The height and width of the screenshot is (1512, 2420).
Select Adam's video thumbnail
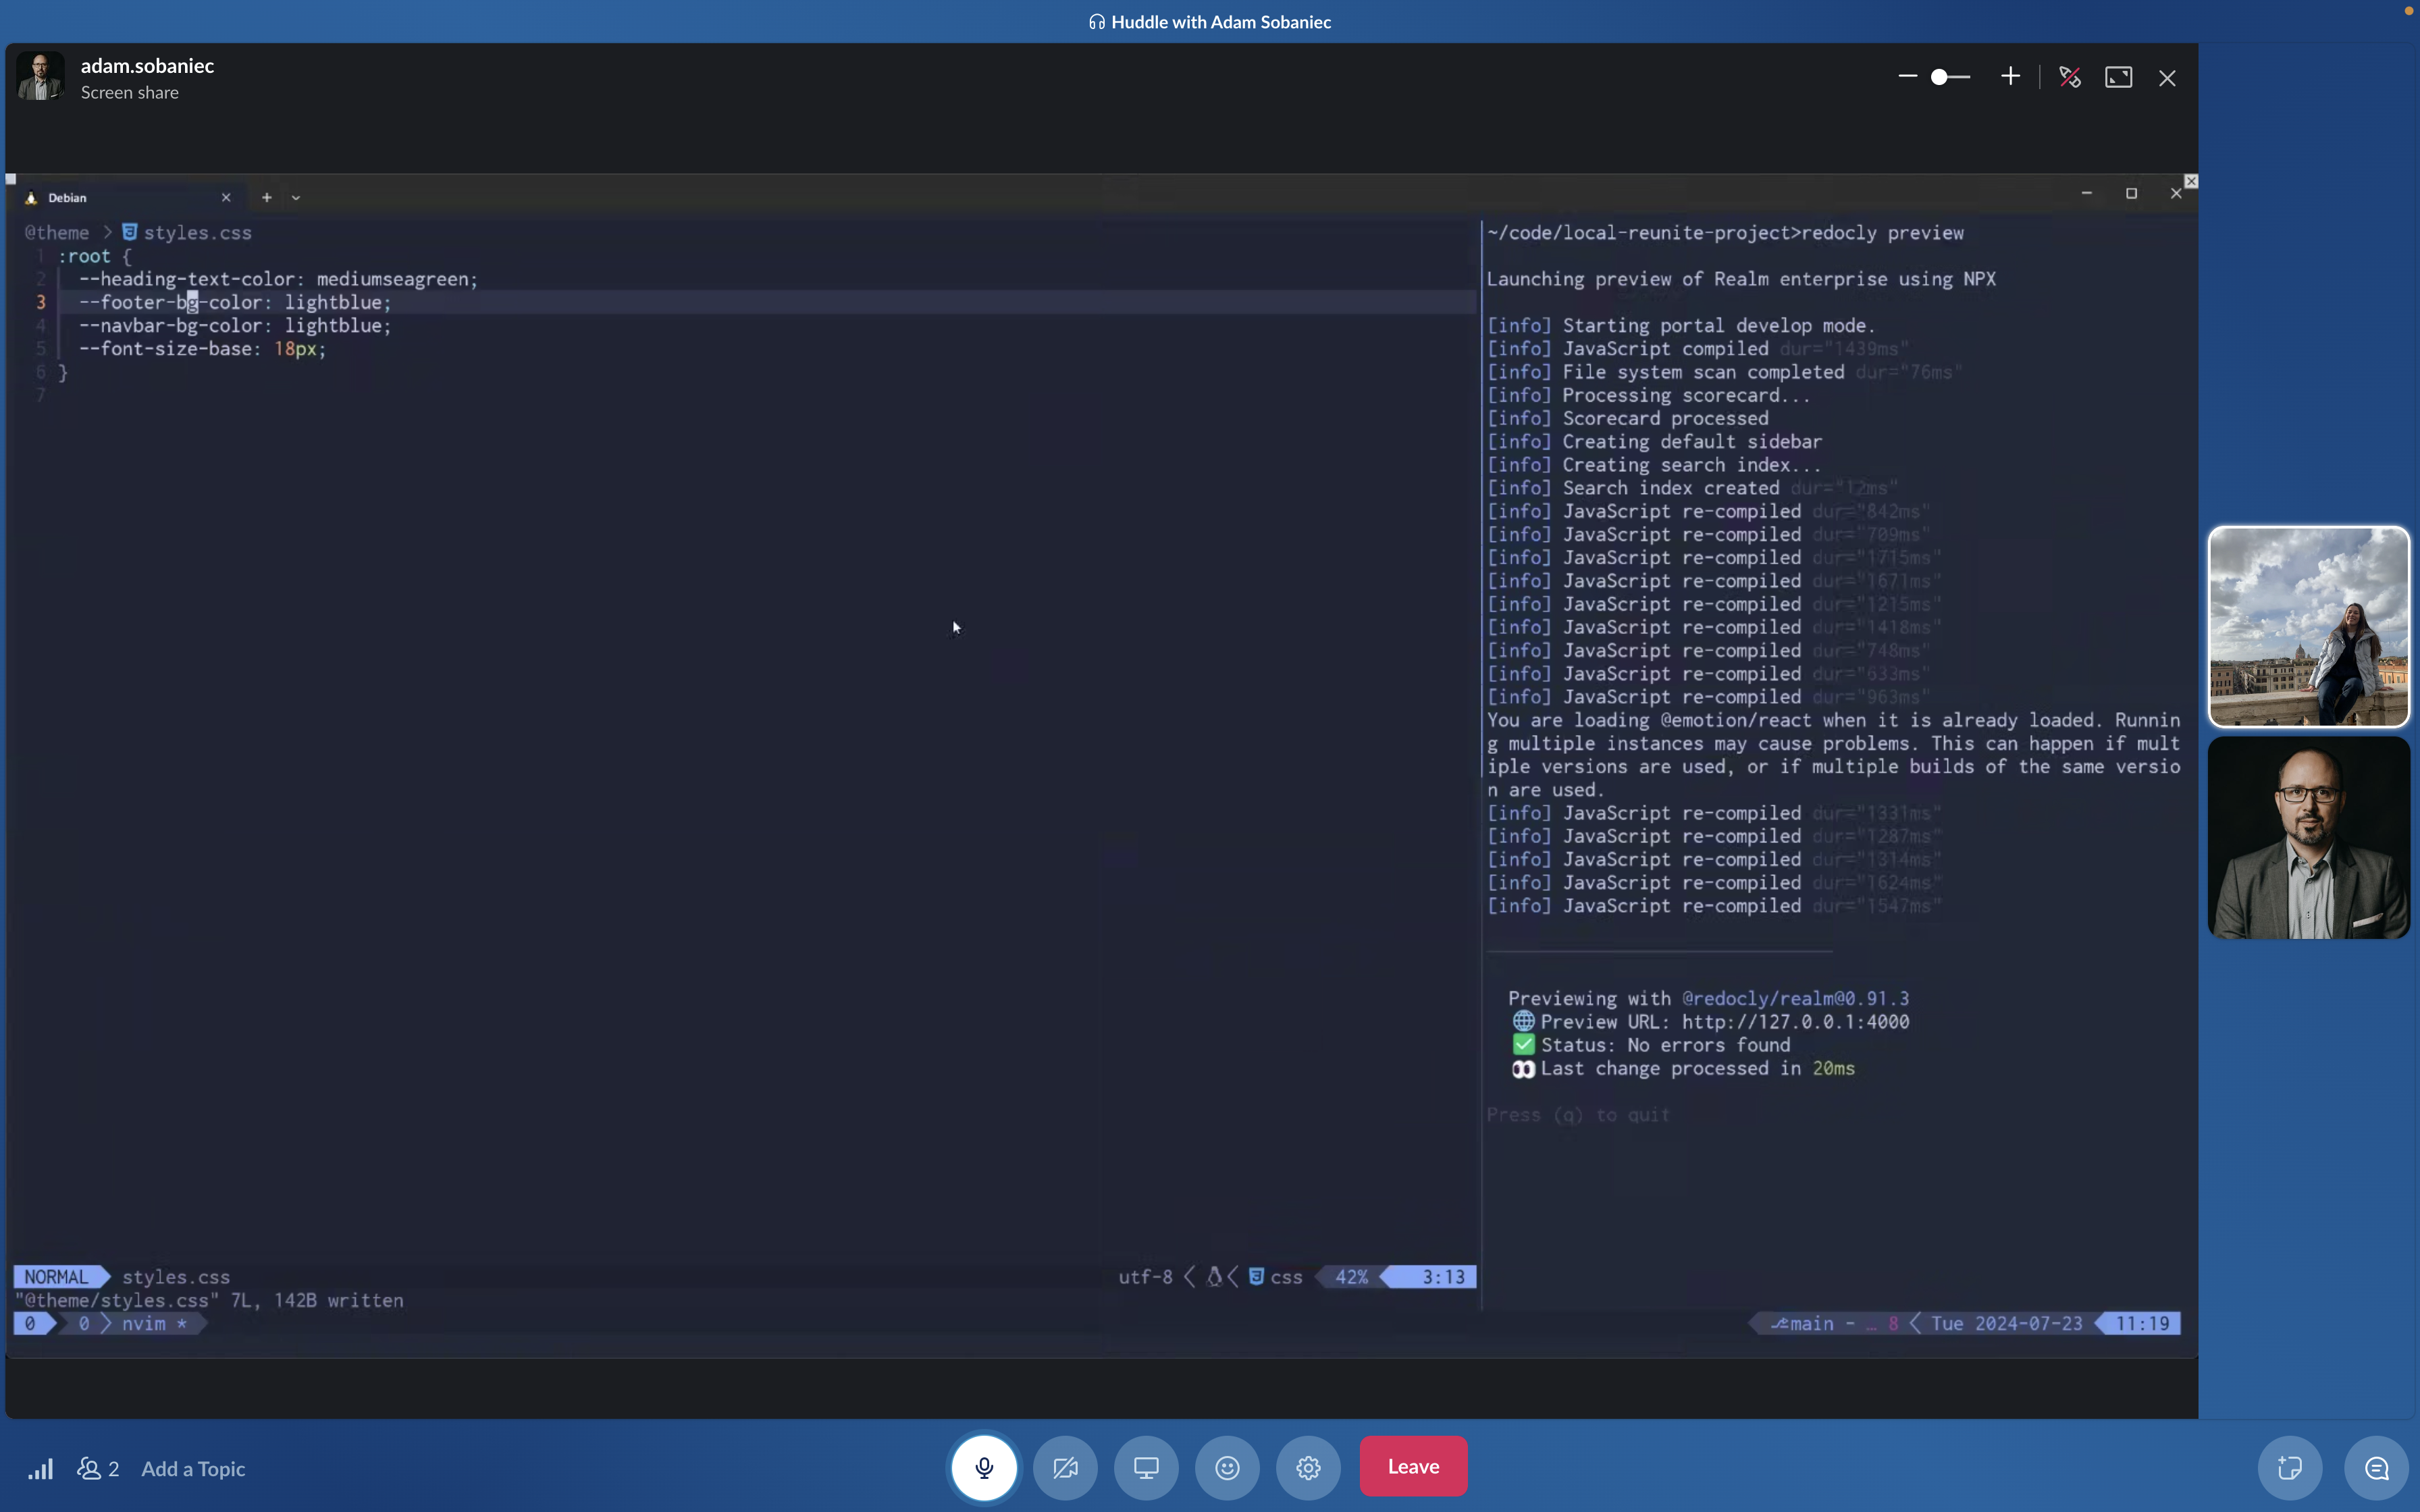(2308, 837)
